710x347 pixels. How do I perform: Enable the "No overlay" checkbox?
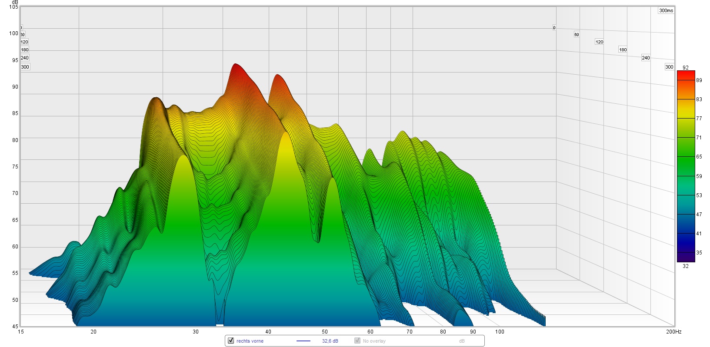(x=357, y=341)
